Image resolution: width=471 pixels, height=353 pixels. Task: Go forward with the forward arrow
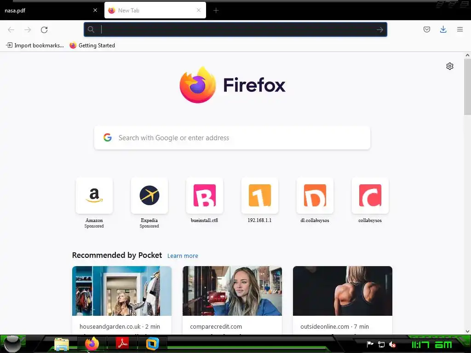(28, 30)
